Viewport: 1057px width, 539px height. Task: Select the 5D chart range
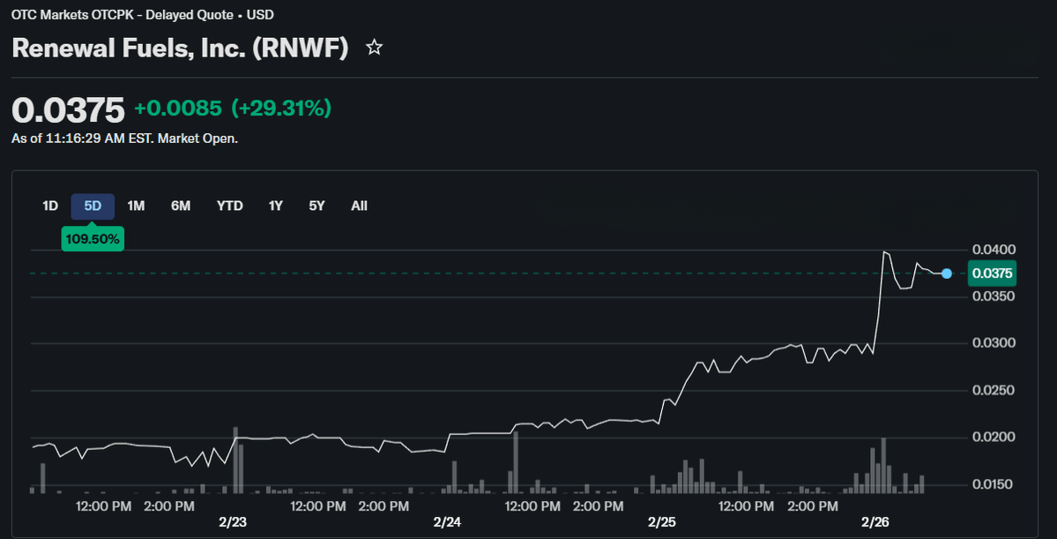click(x=93, y=206)
